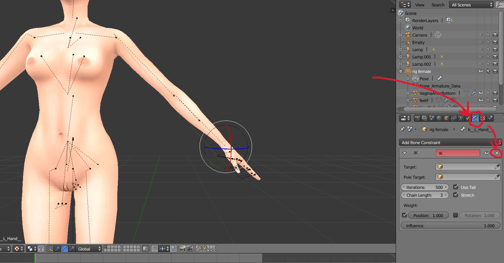Click the outliner filter magnifier icon
504x263 pixels.
tap(499, 5)
